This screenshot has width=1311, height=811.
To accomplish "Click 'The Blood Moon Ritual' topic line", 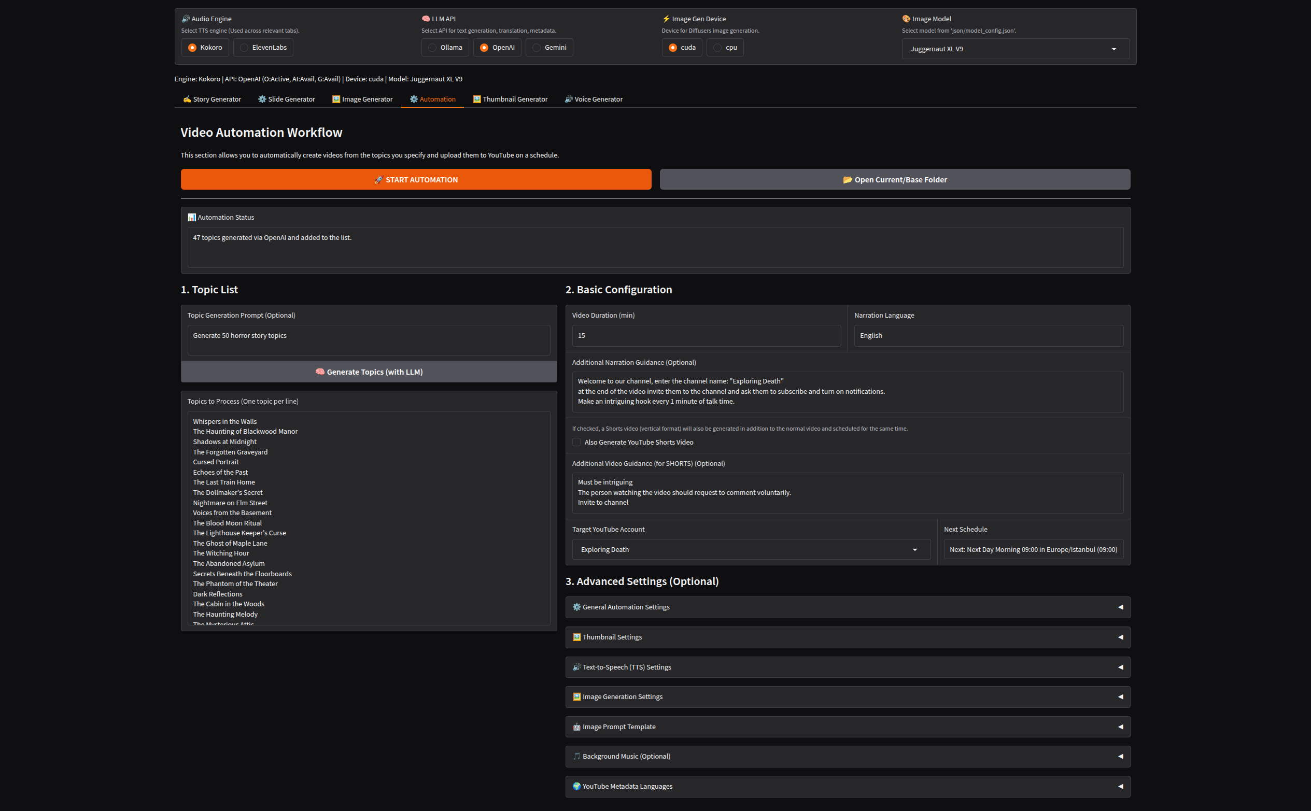I will point(228,523).
